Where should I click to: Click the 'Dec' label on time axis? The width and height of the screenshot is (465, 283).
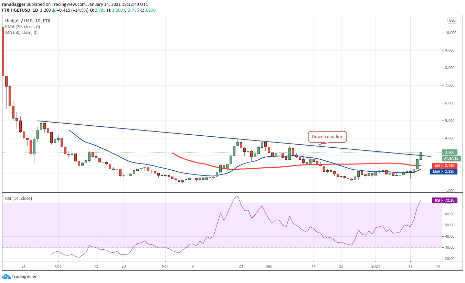pyautogui.click(x=269, y=265)
